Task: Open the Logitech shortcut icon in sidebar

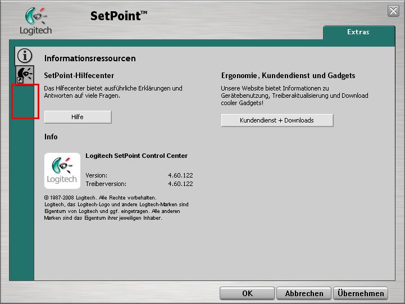Action: tap(25, 74)
